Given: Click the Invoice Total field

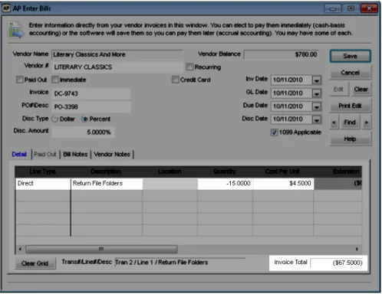Looking at the screenshot, I should pos(337,263).
